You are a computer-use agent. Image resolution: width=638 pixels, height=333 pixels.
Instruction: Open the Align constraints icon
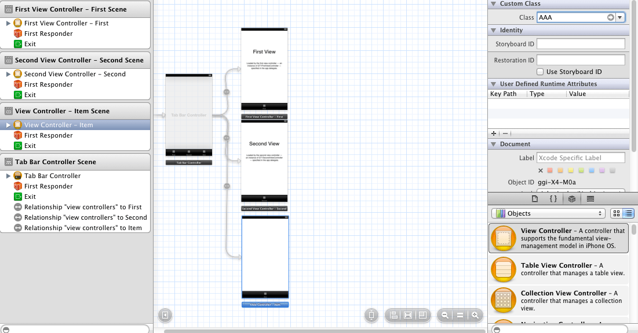[393, 315]
